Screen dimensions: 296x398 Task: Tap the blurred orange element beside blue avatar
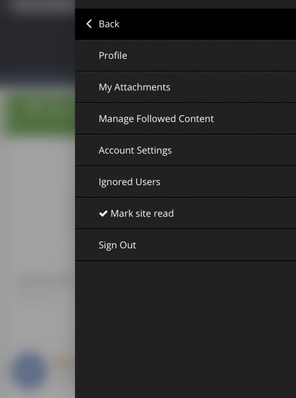pyautogui.click(x=65, y=364)
